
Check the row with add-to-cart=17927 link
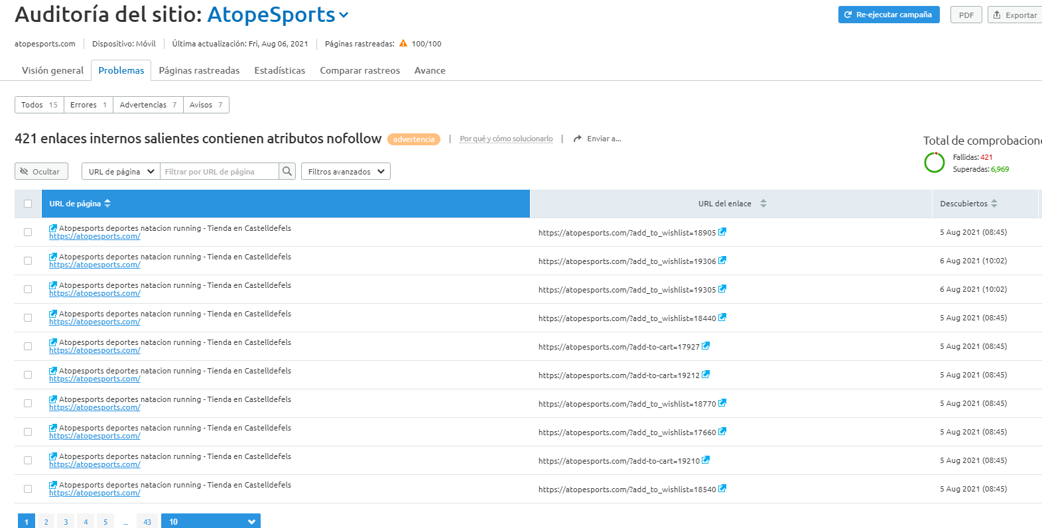28,346
